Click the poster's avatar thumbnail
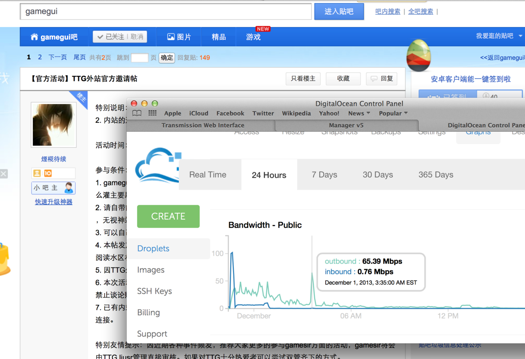 [54, 125]
